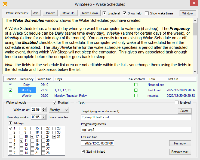Click the WinSleep app icon in title bar
Screen dimensions: 200x160
pyautogui.click(x=5, y=4)
